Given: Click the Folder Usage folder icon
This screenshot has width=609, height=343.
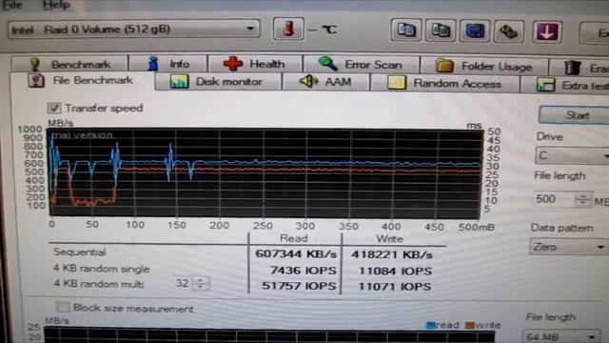Looking at the screenshot, I should pyautogui.click(x=444, y=66).
